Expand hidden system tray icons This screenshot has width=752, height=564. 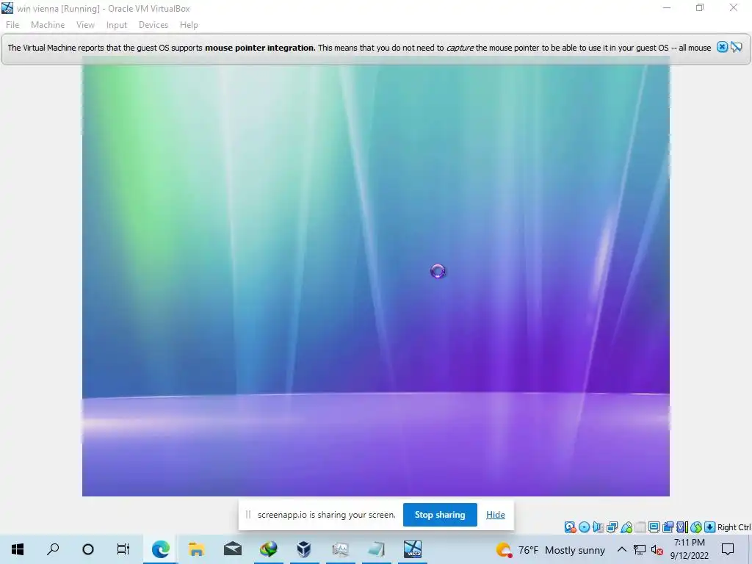click(x=621, y=549)
